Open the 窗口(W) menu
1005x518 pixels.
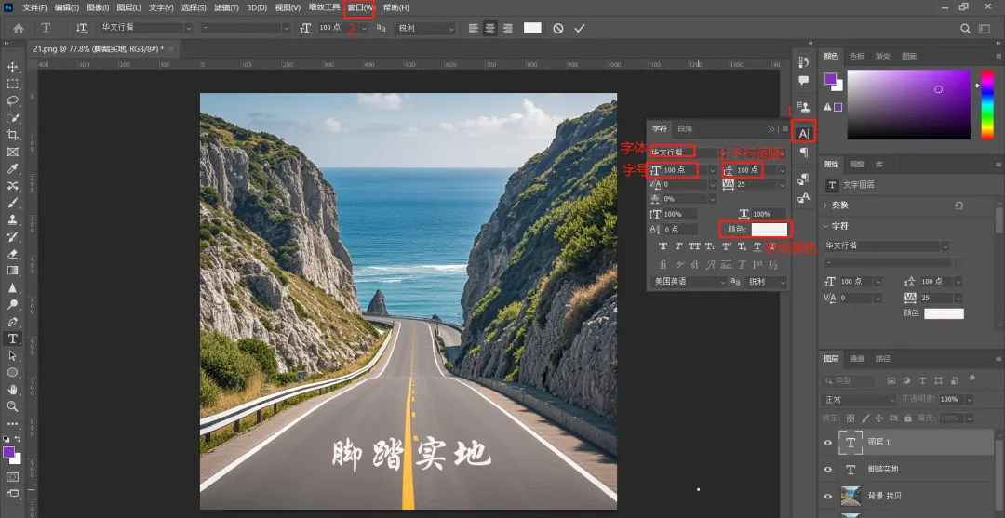tap(360, 7)
